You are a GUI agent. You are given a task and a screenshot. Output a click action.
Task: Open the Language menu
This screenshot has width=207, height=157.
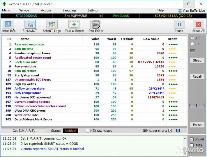(70, 10)
